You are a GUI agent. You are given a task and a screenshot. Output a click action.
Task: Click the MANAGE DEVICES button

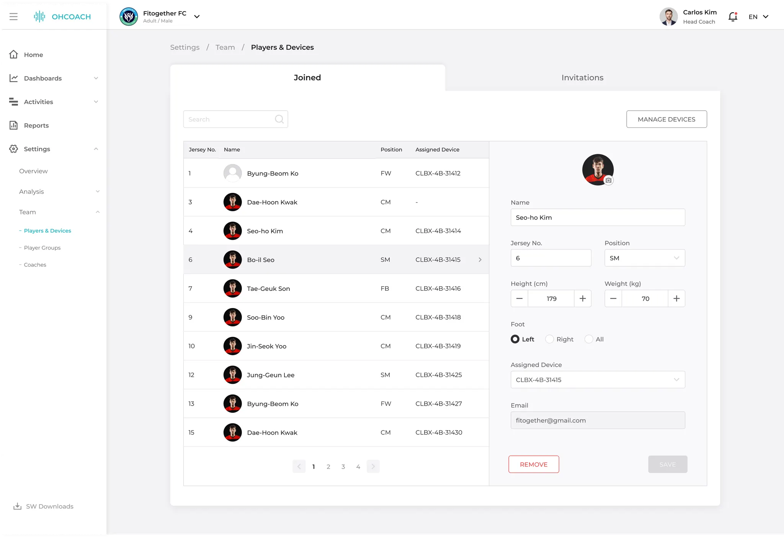click(x=666, y=119)
